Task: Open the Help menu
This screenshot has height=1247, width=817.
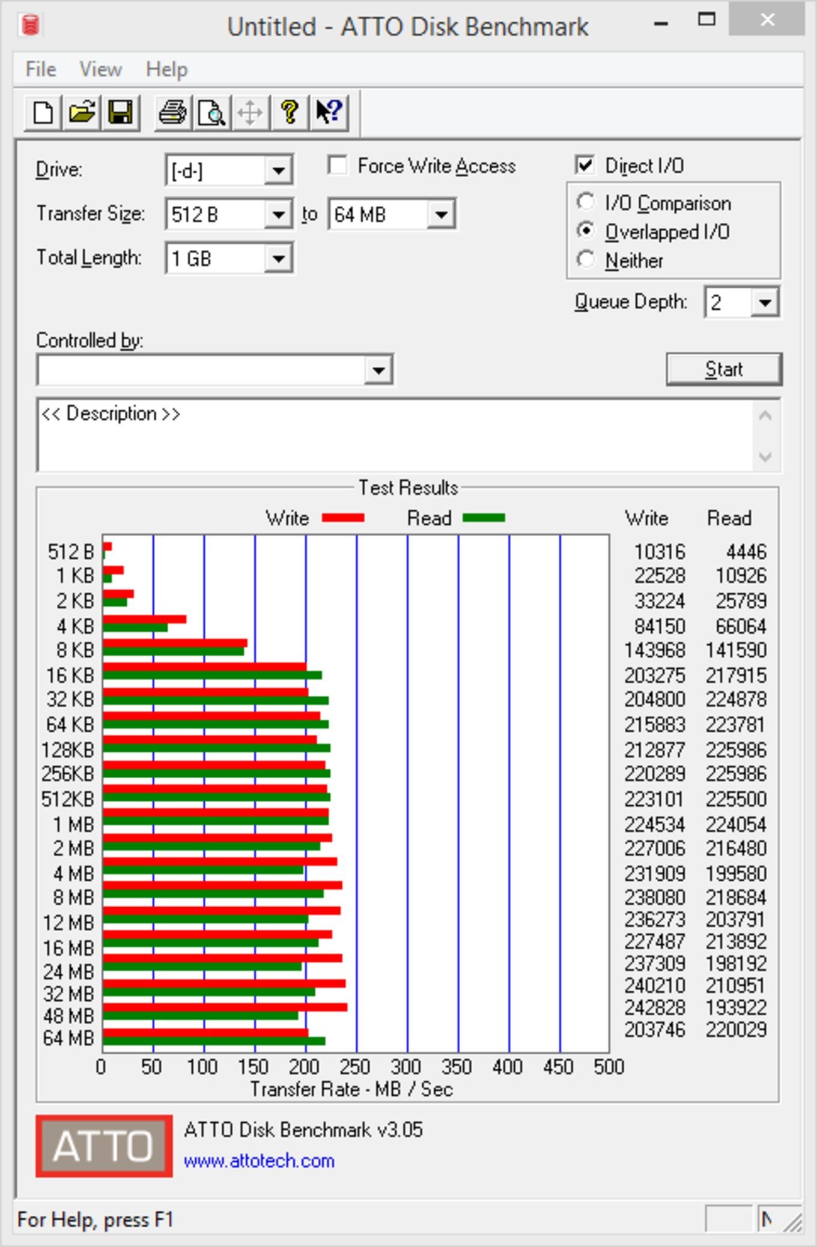Action: 166,69
